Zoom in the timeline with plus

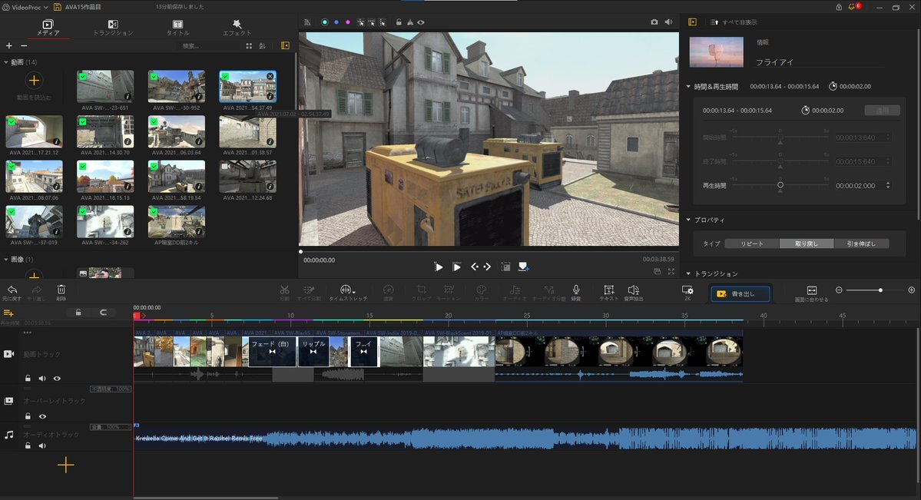pyautogui.click(x=912, y=290)
